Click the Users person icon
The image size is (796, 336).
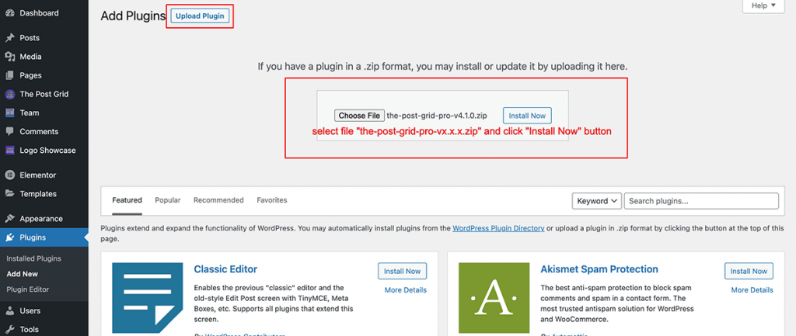9,310
